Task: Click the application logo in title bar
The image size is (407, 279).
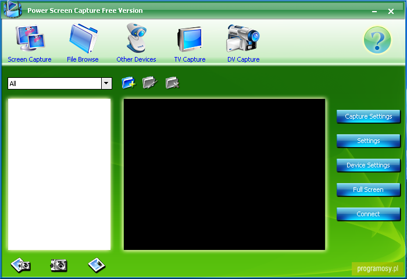Action: coord(13,9)
